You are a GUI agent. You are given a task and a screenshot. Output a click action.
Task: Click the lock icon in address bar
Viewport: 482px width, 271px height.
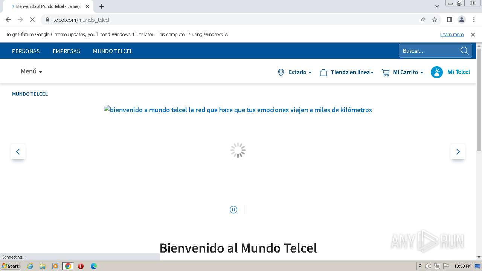coord(47,20)
